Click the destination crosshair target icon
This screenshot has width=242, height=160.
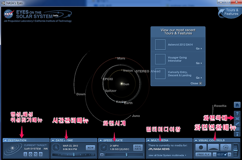[30, 154]
